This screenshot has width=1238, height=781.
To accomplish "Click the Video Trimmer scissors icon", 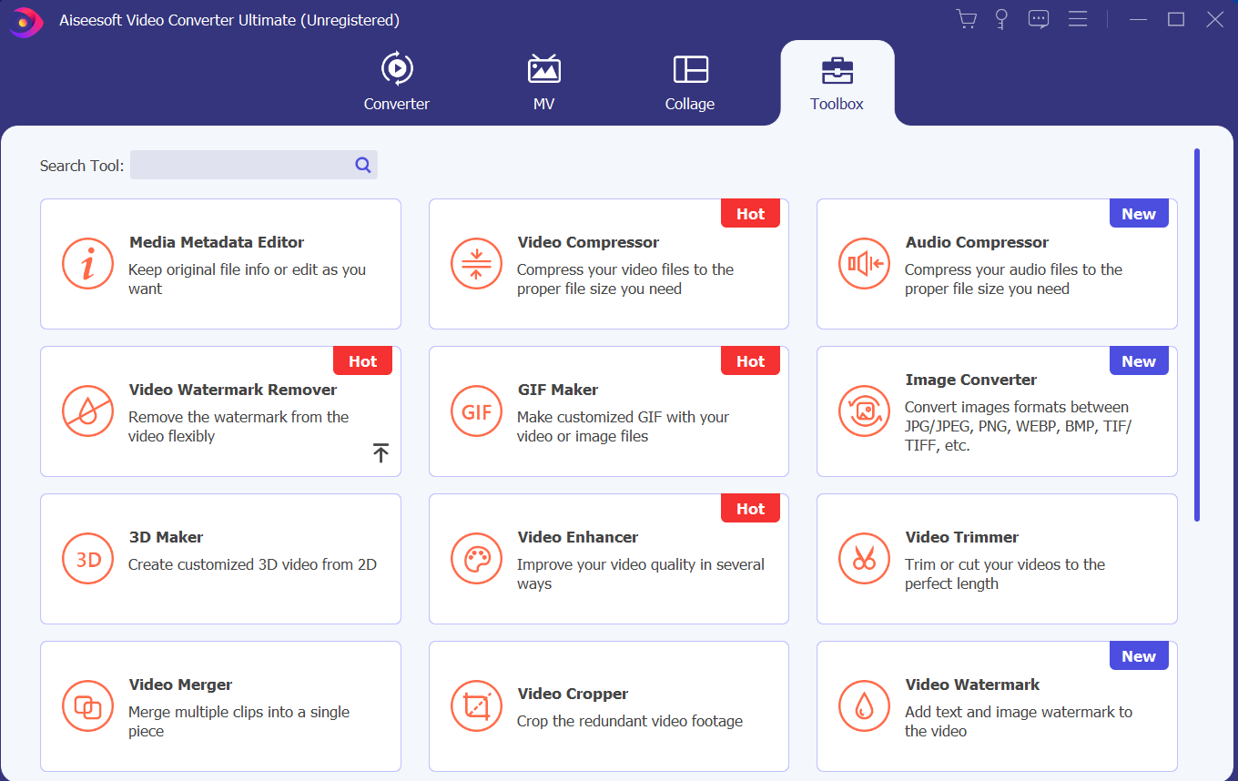I will pyautogui.click(x=864, y=559).
